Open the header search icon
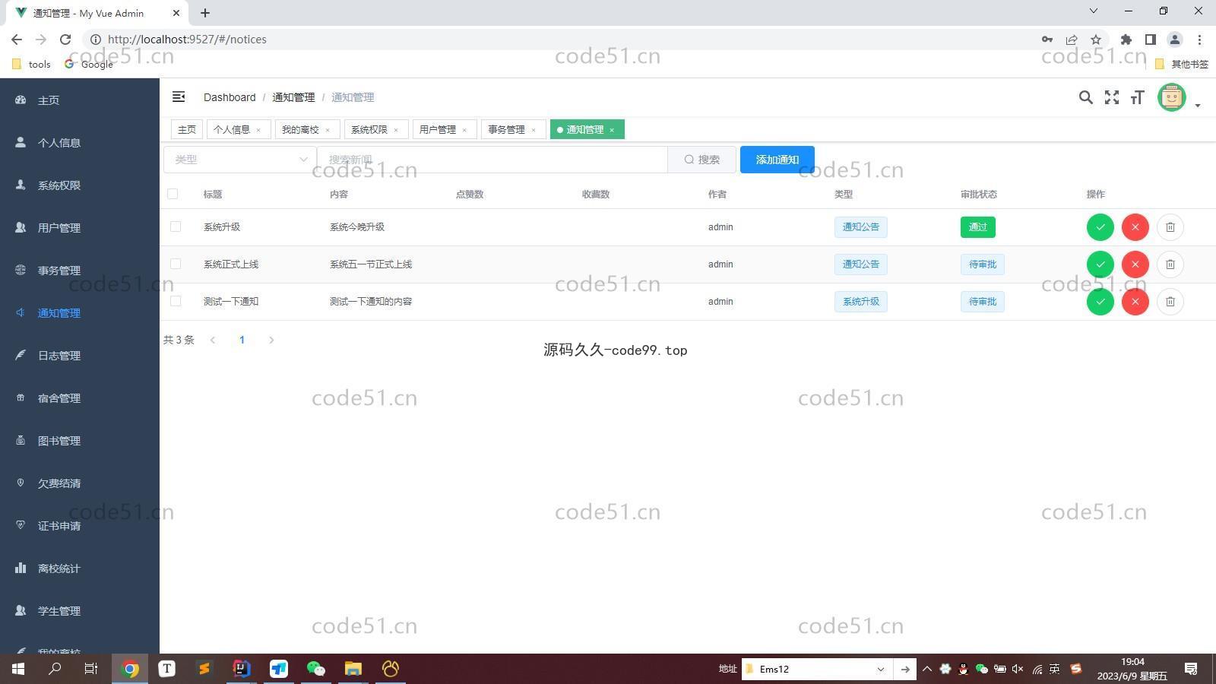 1085,97
